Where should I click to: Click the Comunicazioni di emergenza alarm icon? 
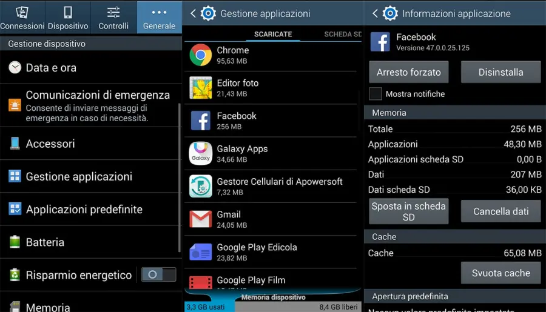15,105
